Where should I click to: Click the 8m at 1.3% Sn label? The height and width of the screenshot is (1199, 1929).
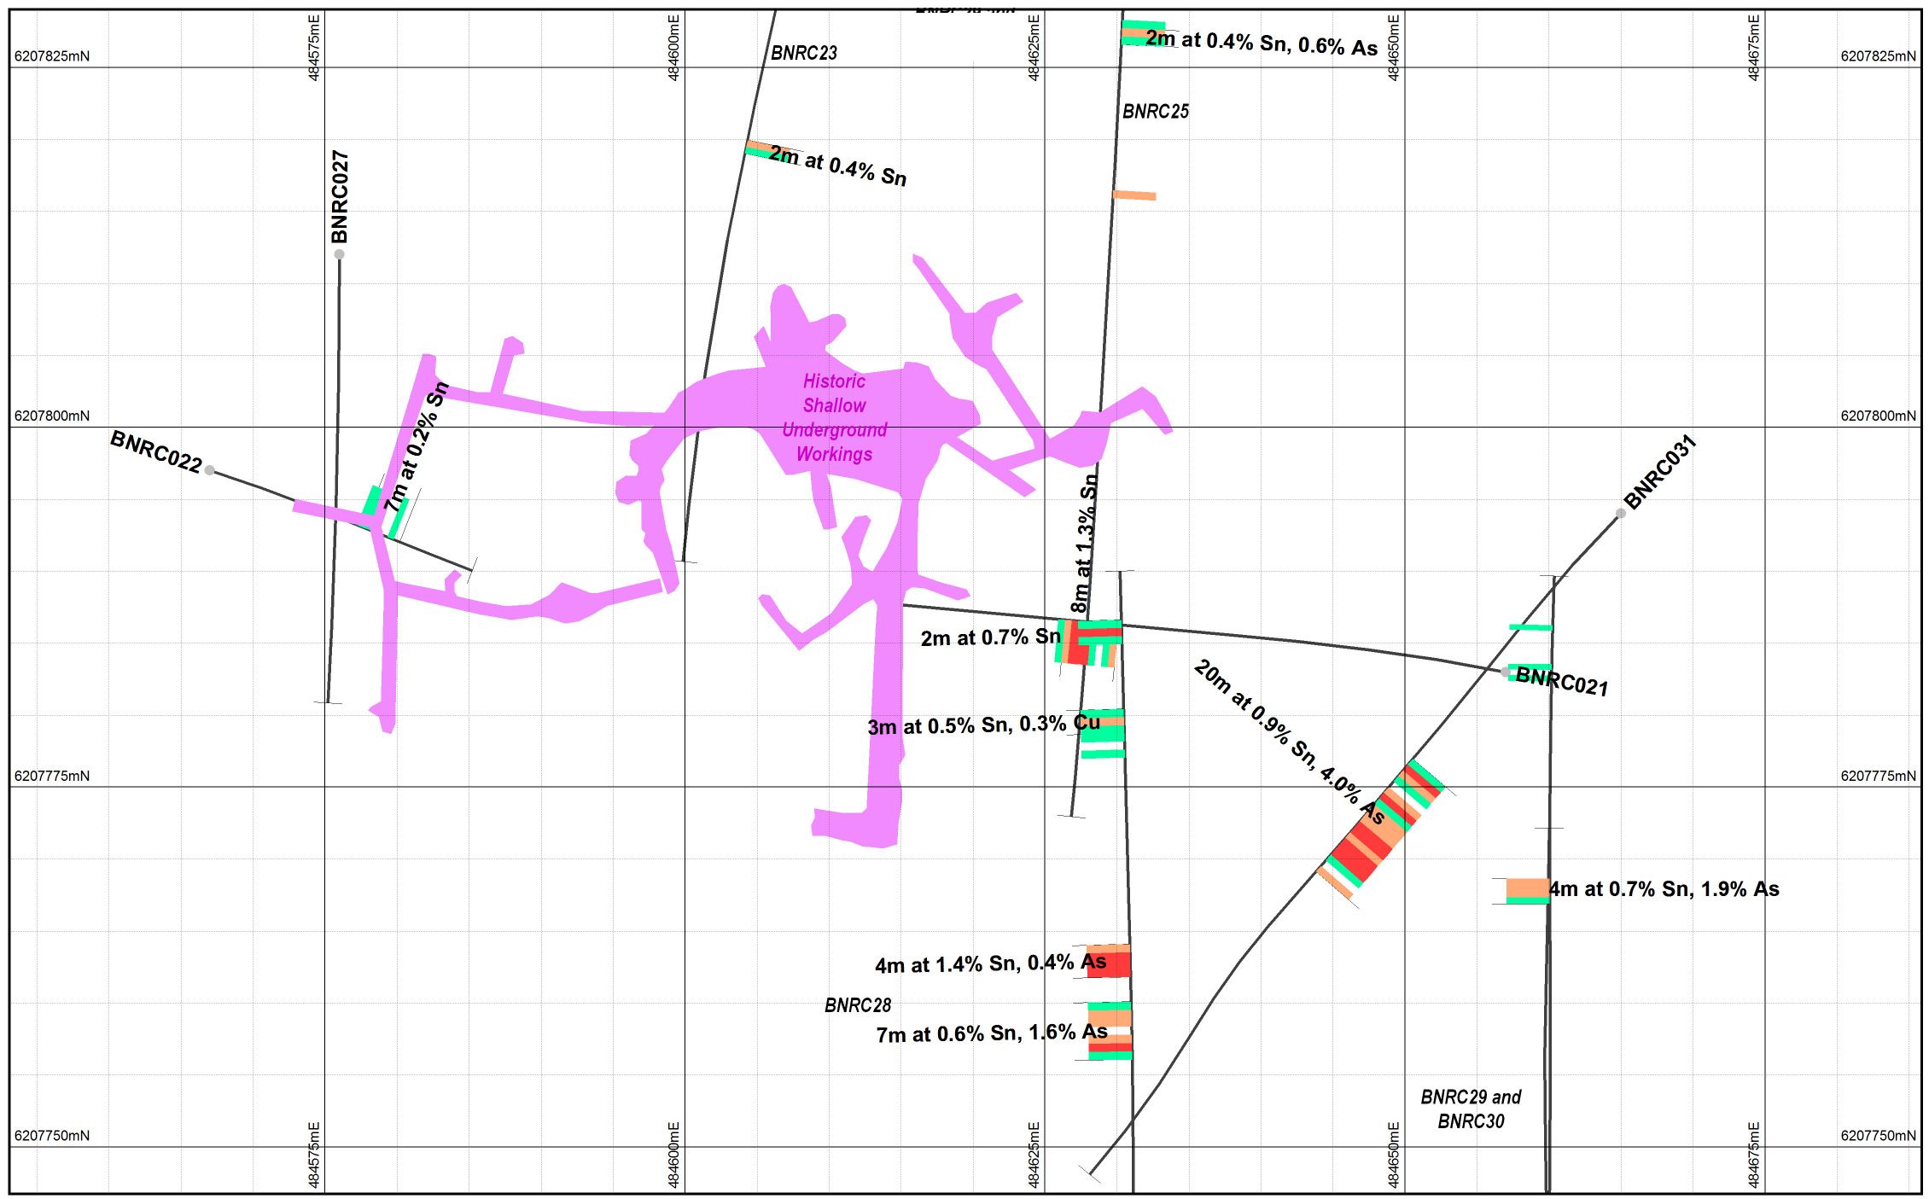(1084, 544)
